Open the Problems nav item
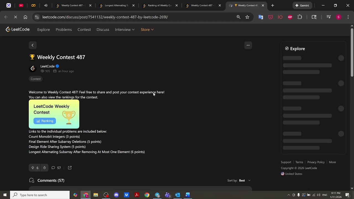This screenshot has height=199, width=354. click(x=64, y=30)
